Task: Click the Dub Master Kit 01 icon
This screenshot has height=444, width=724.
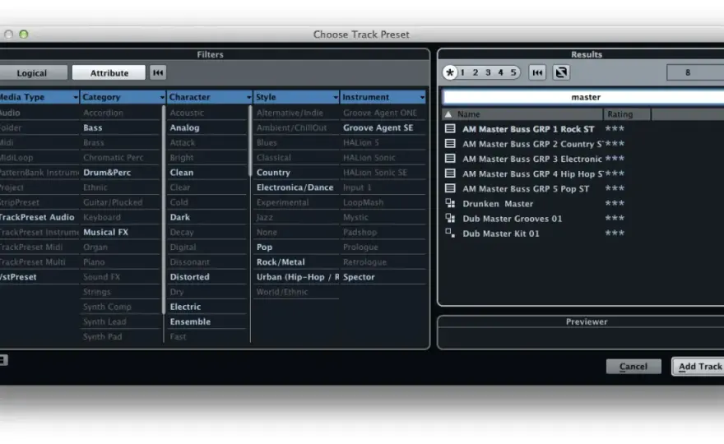Action: tap(450, 233)
